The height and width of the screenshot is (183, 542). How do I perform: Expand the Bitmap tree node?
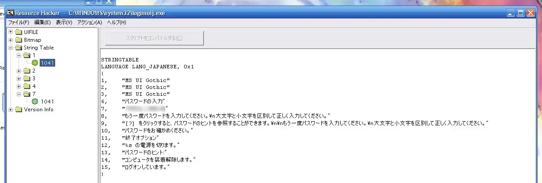click(x=11, y=40)
